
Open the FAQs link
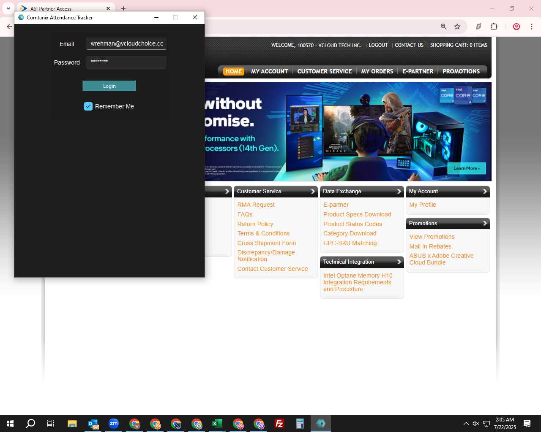(x=245, y=214)
